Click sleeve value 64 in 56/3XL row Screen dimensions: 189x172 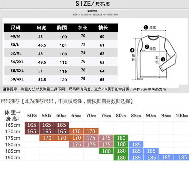(x=102, y=71)
